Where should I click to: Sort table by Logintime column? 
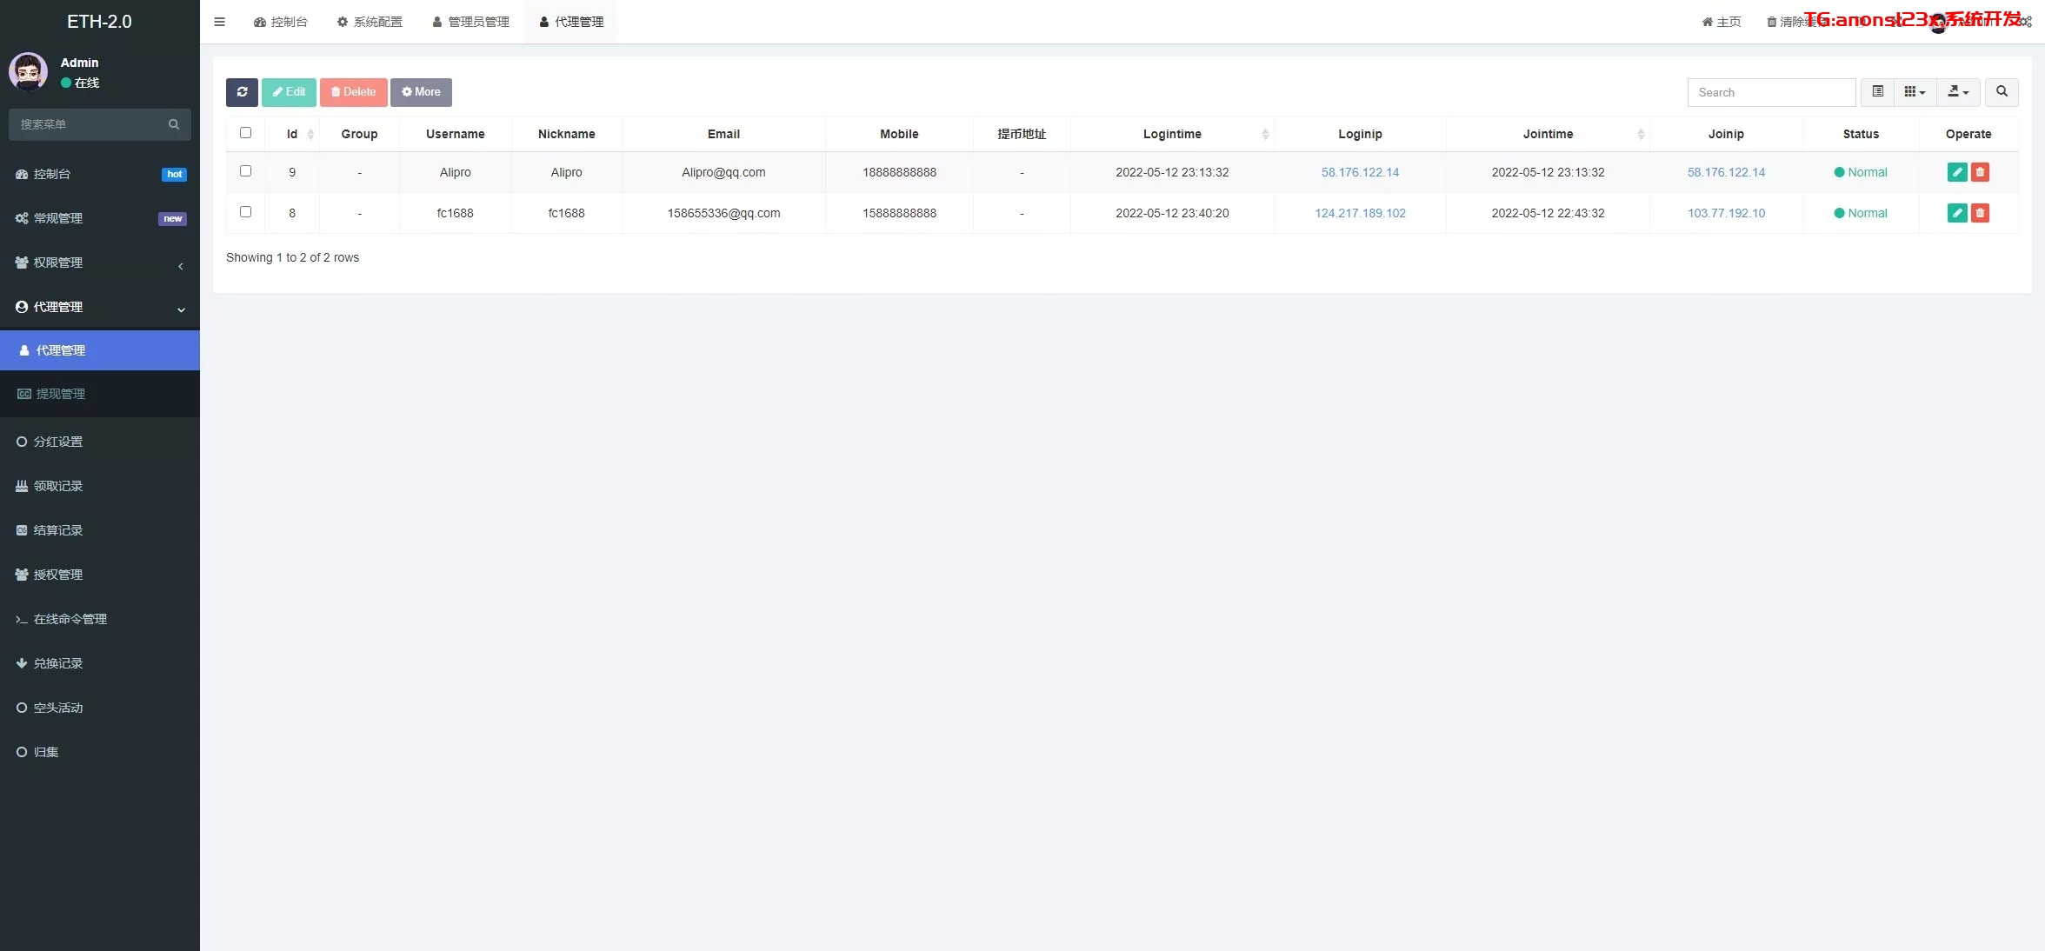tap(1172, 134)
